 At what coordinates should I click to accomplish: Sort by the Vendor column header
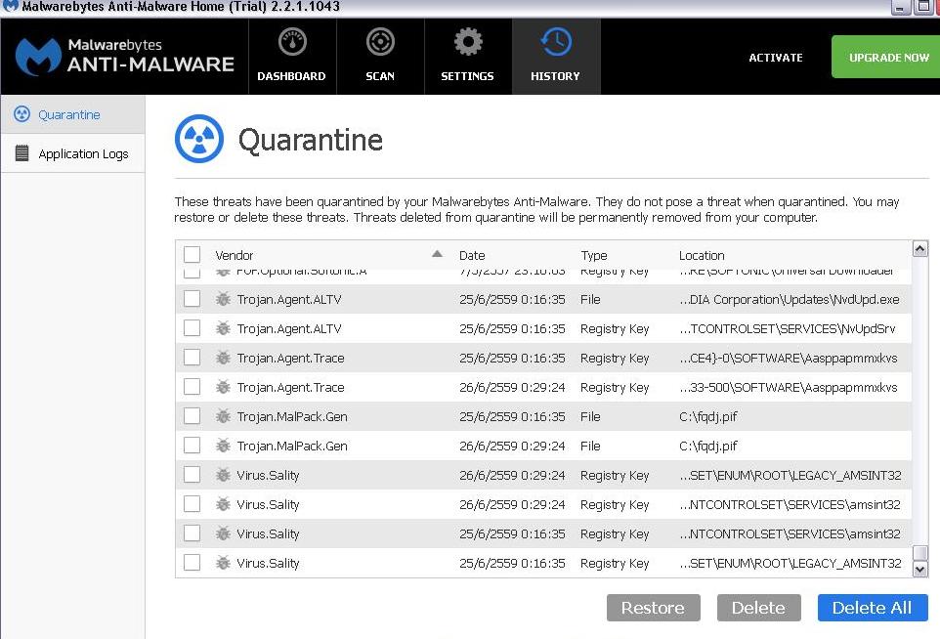[x=235, y=255]
